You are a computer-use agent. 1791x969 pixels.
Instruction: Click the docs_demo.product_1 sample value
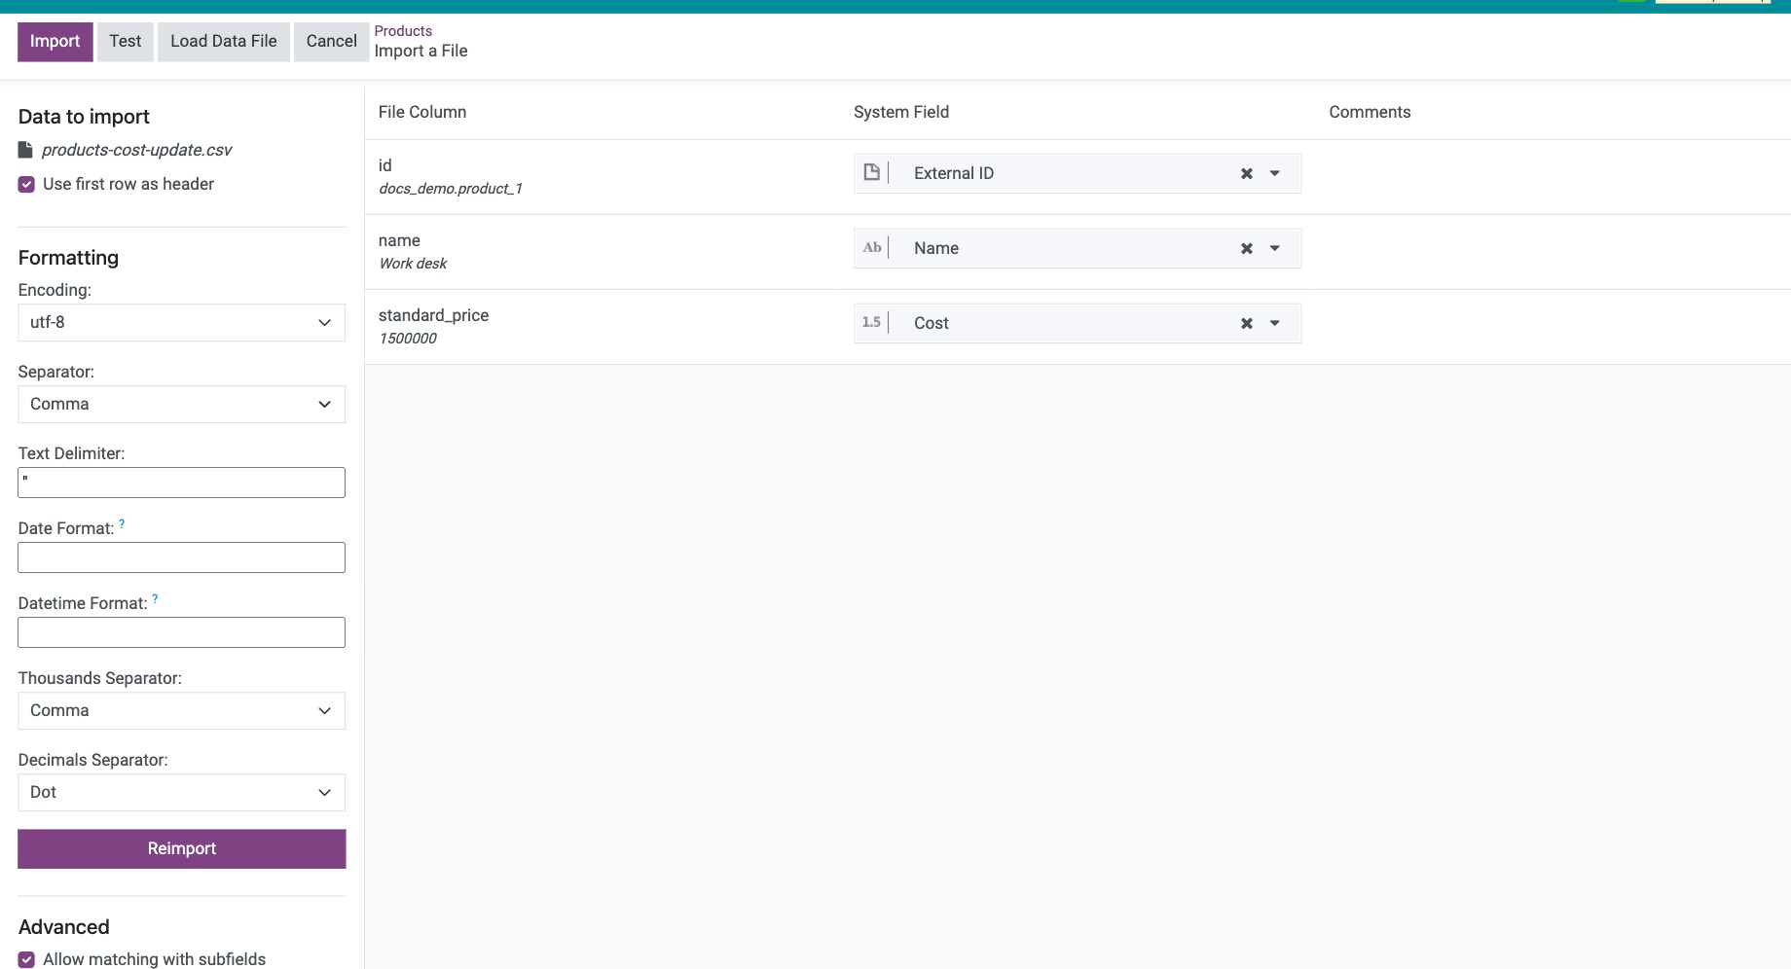pyautogui.click(x=451, y=189)
